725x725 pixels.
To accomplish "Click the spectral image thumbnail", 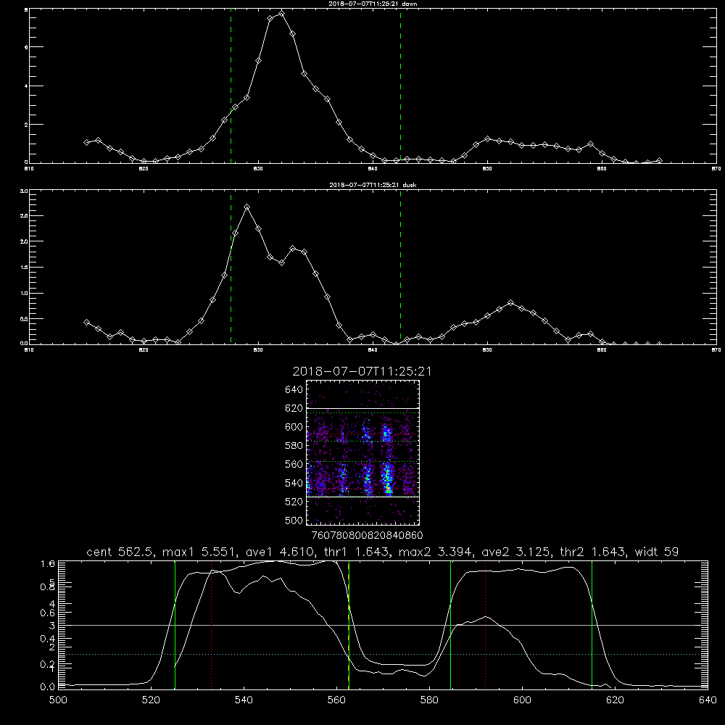I will [362, 452].
